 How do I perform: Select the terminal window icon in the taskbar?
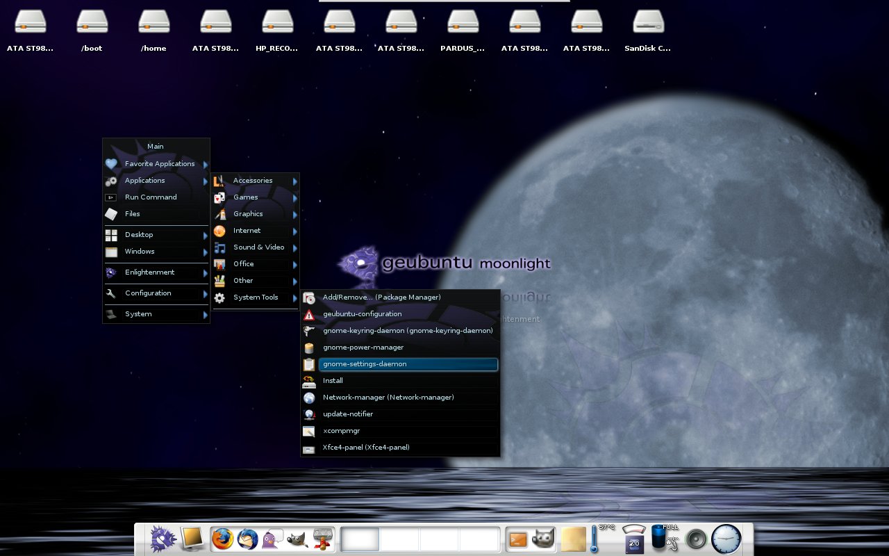tap(519, 539)
